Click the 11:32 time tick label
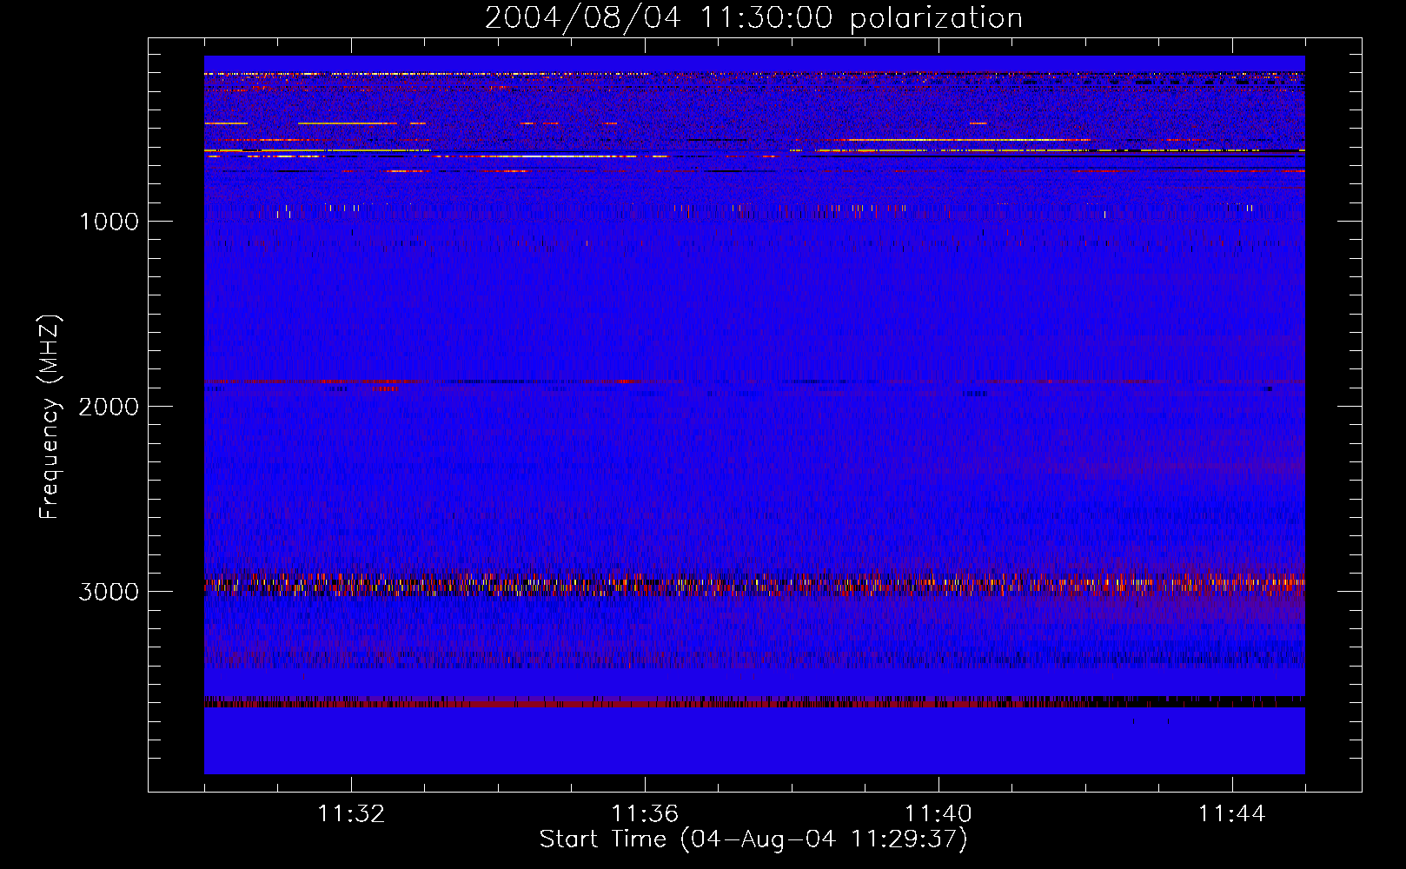1406x869 pixels. (x=351, y=814)
